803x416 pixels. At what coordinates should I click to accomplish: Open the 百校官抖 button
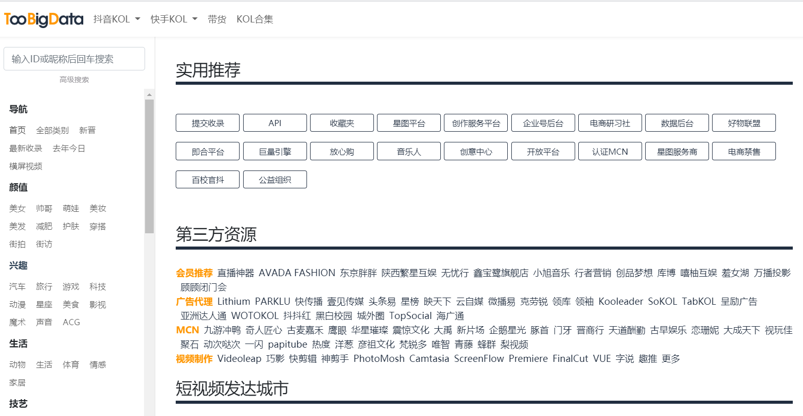pyautogui.click(x=208, y=180)
